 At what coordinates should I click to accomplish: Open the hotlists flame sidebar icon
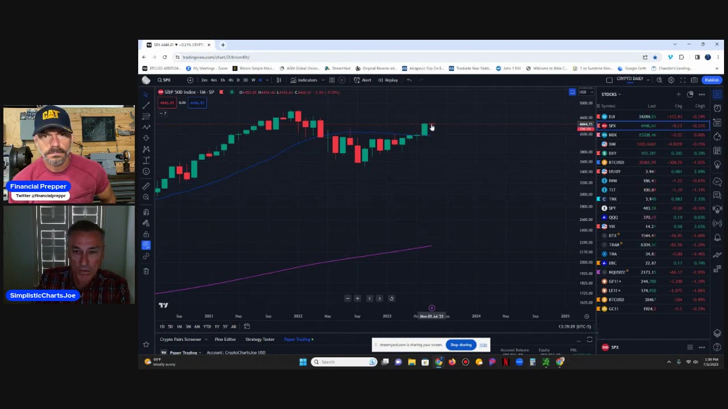pyautogui.click(x=717, y=136)
